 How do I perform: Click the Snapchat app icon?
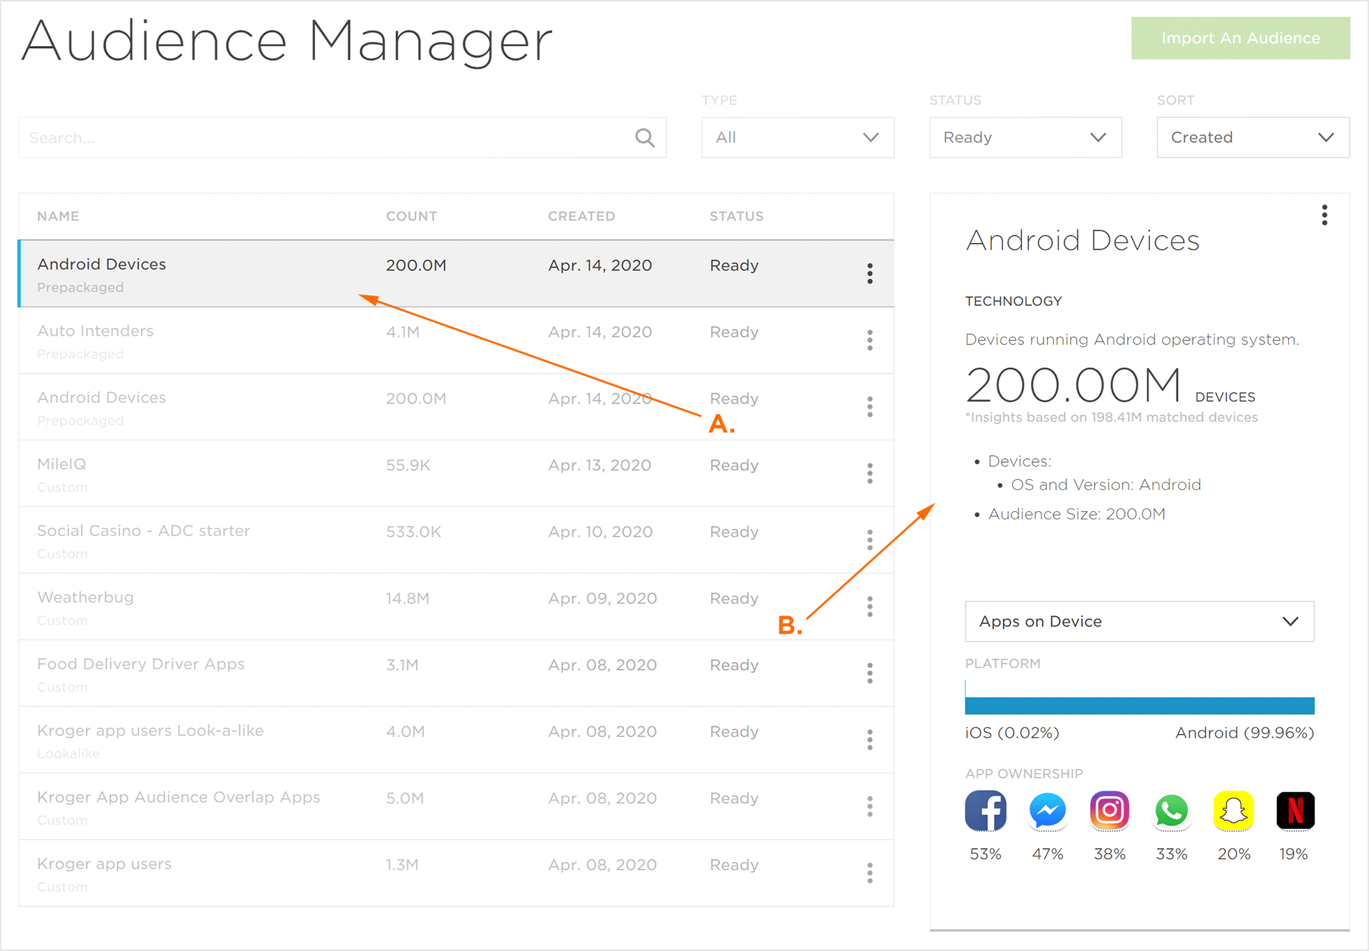pos(1233,811)
